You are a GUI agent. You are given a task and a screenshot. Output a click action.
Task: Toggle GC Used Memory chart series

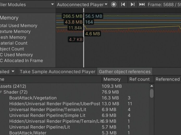(16, 55)
